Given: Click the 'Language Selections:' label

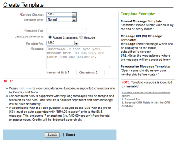Looking at the screenshot, I should pos(29,37).
